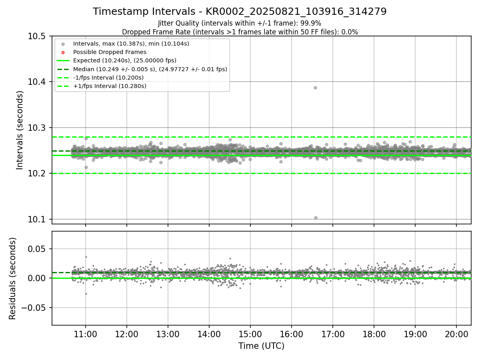Select legend entry 'Intervals, max (10.387s), min (10.104s)'

131,44
